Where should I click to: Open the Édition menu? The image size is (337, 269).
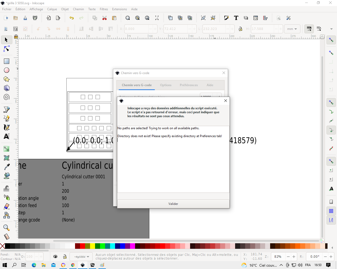(x=20, y=9)
